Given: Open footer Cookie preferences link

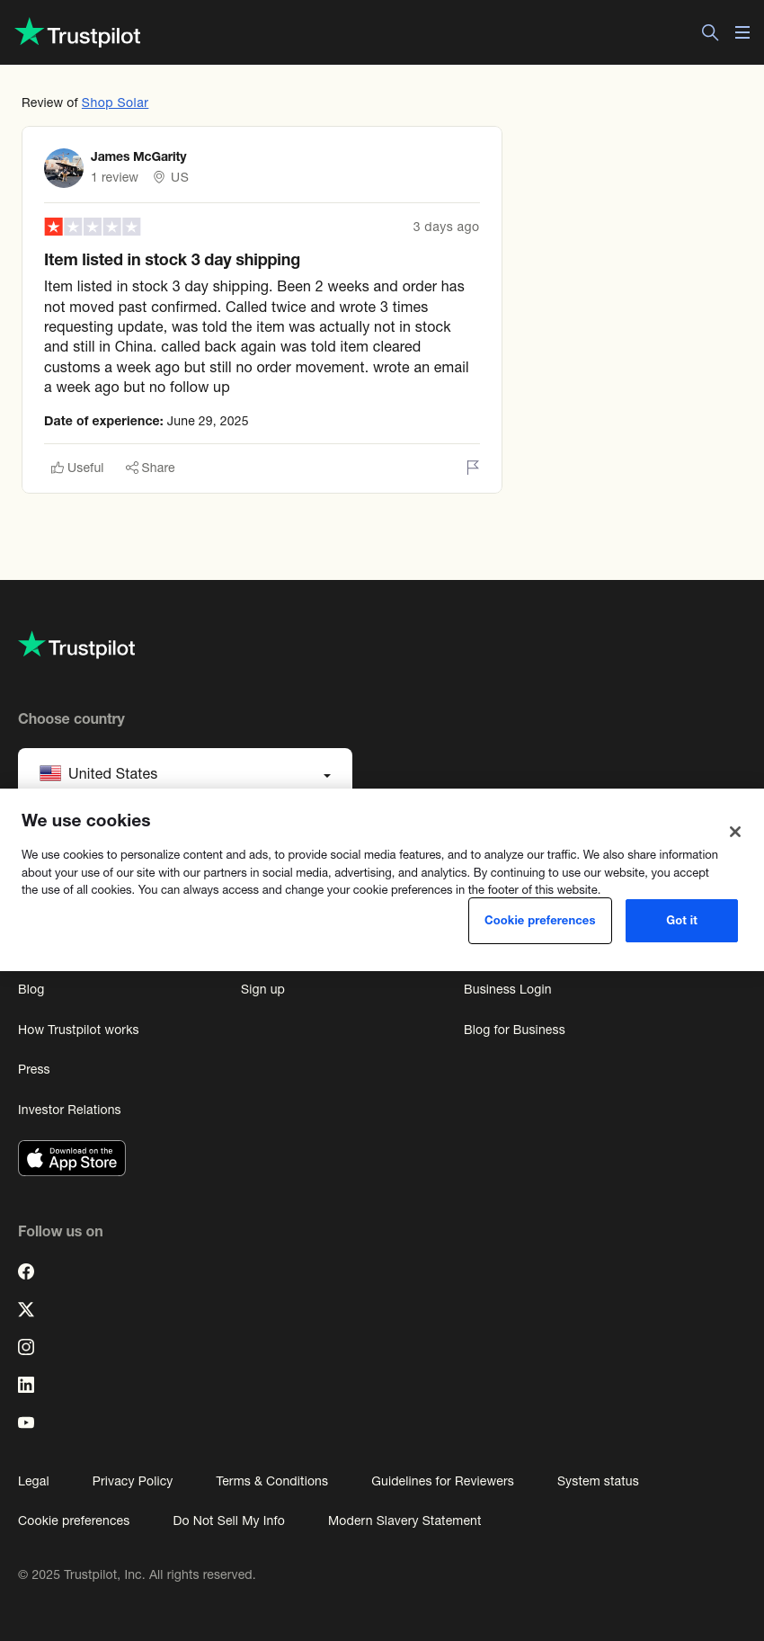Looking at the screenshot, I should 74,1521.
